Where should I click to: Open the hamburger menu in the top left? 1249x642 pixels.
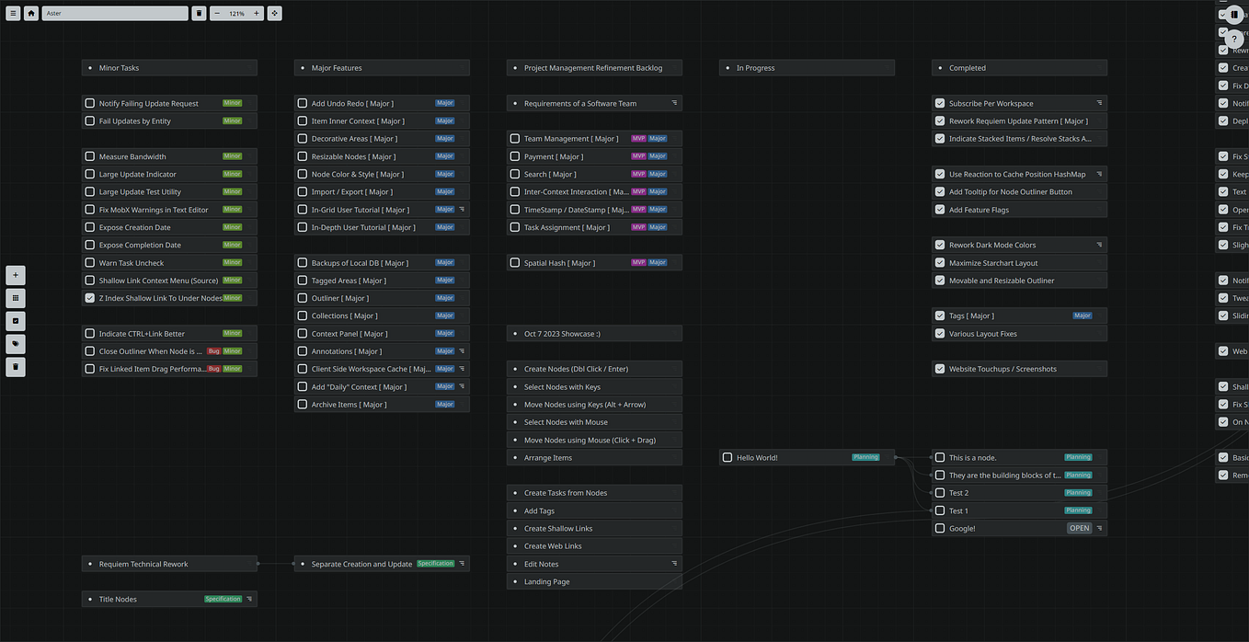(x=12, y=13)
